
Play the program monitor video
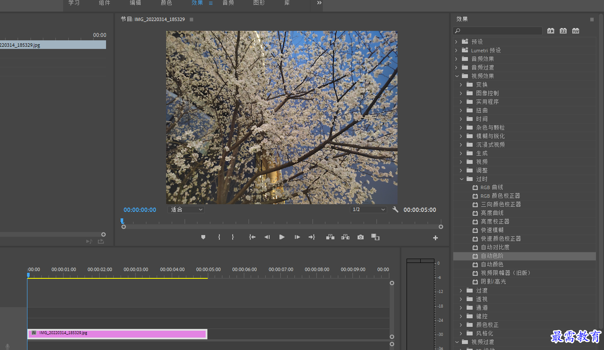point(282,237)
